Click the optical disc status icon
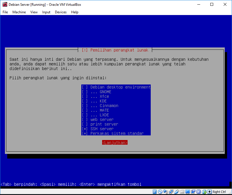This screenshot has height=195, width=232. (160, 192)
